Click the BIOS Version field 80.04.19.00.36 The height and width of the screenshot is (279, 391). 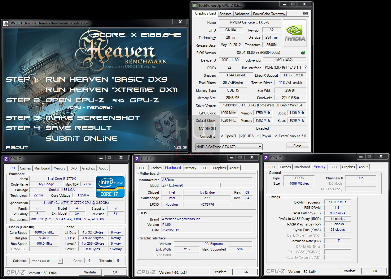(258, 53)
